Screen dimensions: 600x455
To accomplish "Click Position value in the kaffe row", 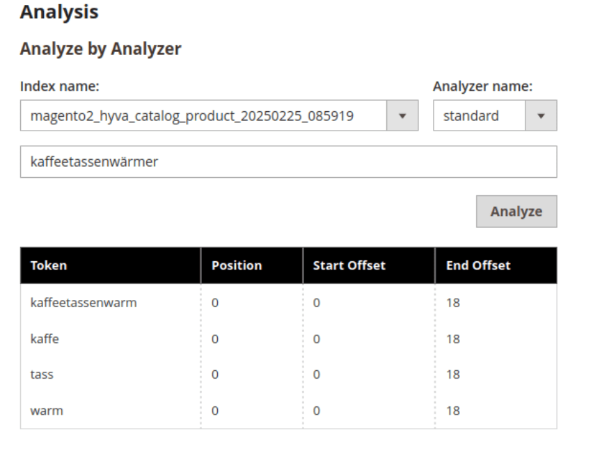I will point(215,339).
